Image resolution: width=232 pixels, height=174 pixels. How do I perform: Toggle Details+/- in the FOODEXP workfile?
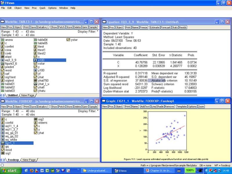click(x=43, y=107)
